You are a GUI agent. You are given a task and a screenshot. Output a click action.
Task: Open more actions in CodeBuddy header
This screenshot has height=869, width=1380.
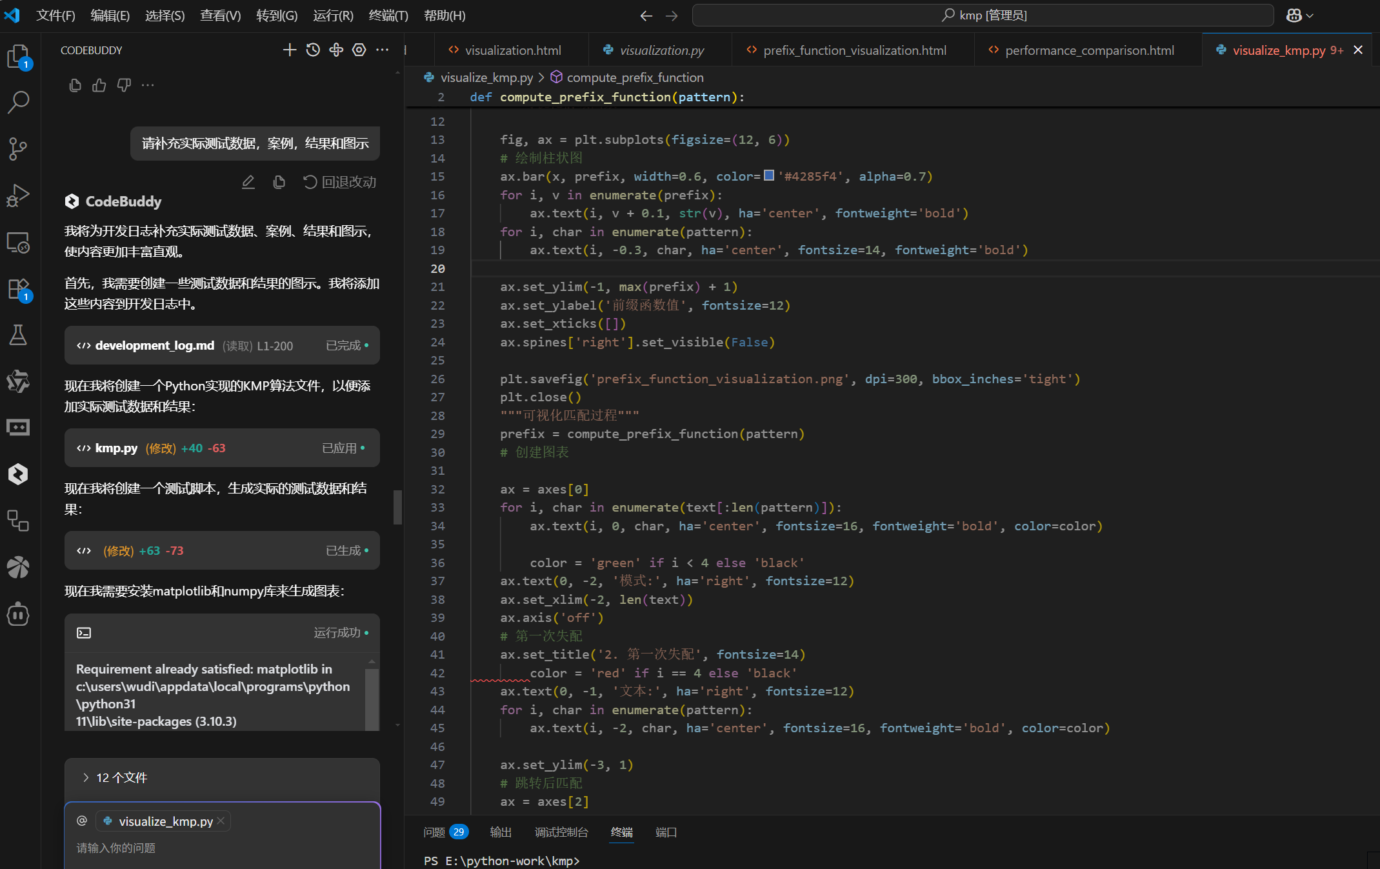tap(383, 50)
